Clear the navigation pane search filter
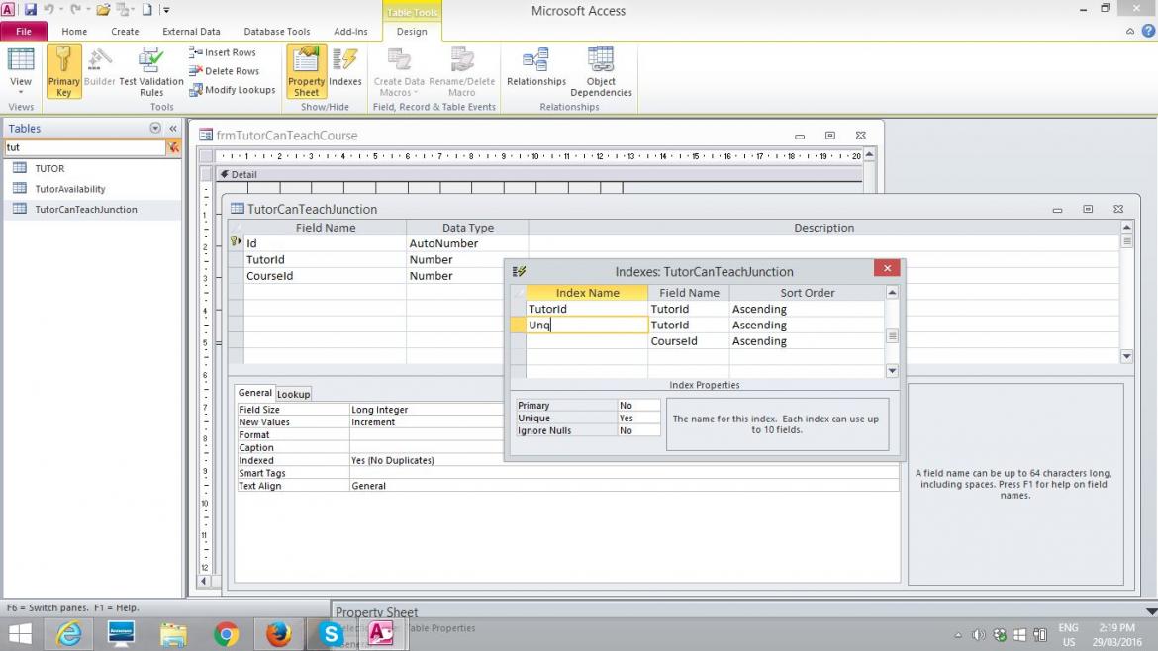This screenshot has height=651, width=1158. coord(173,147)
